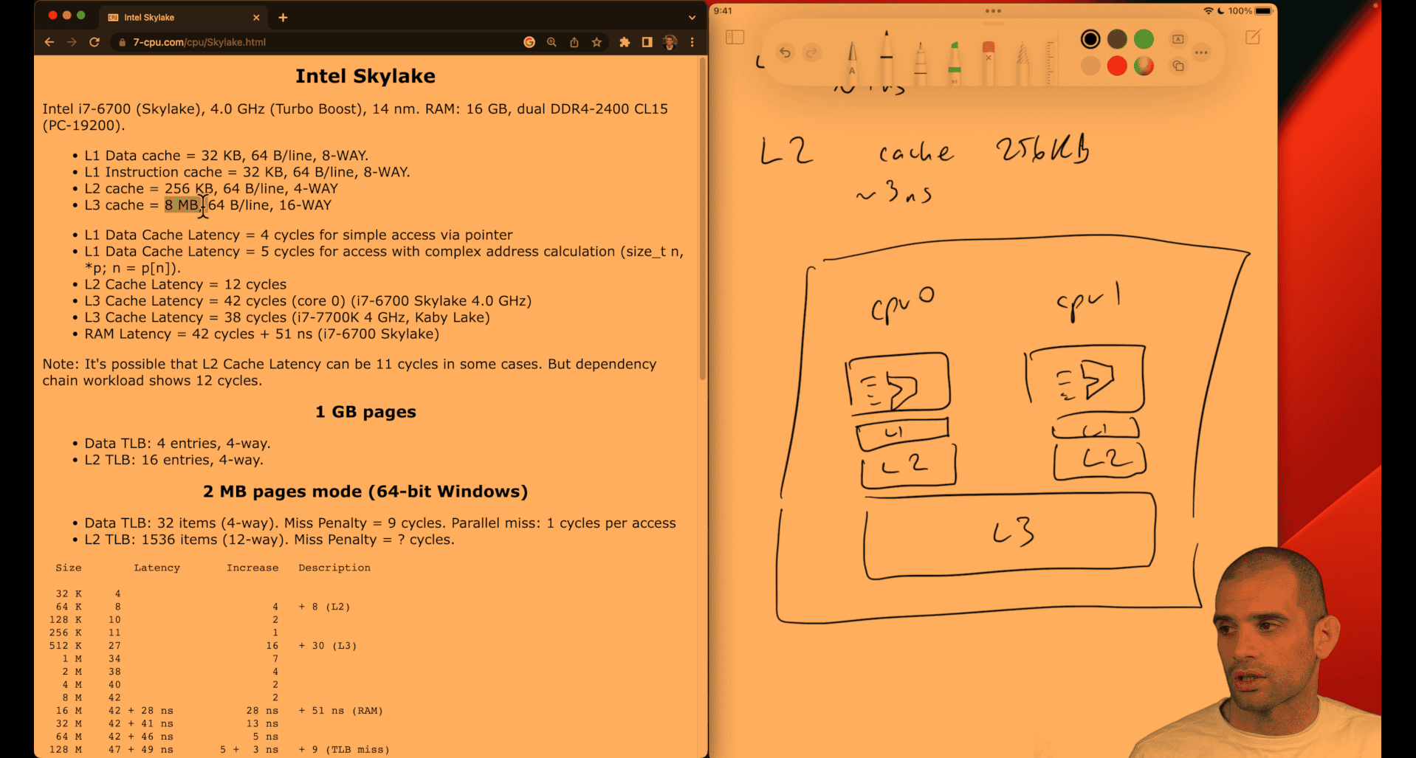The height and width of the screenshot is (758, 1416).
Task: Open more options in drawing toolbar
Action: point(1201,52)
